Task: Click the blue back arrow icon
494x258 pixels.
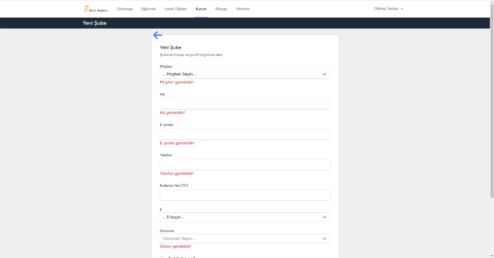Action: (158, 35)
